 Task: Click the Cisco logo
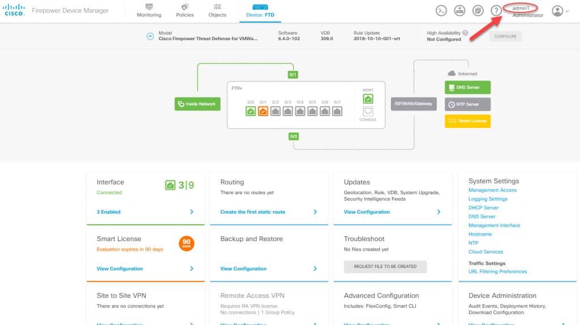14,10
